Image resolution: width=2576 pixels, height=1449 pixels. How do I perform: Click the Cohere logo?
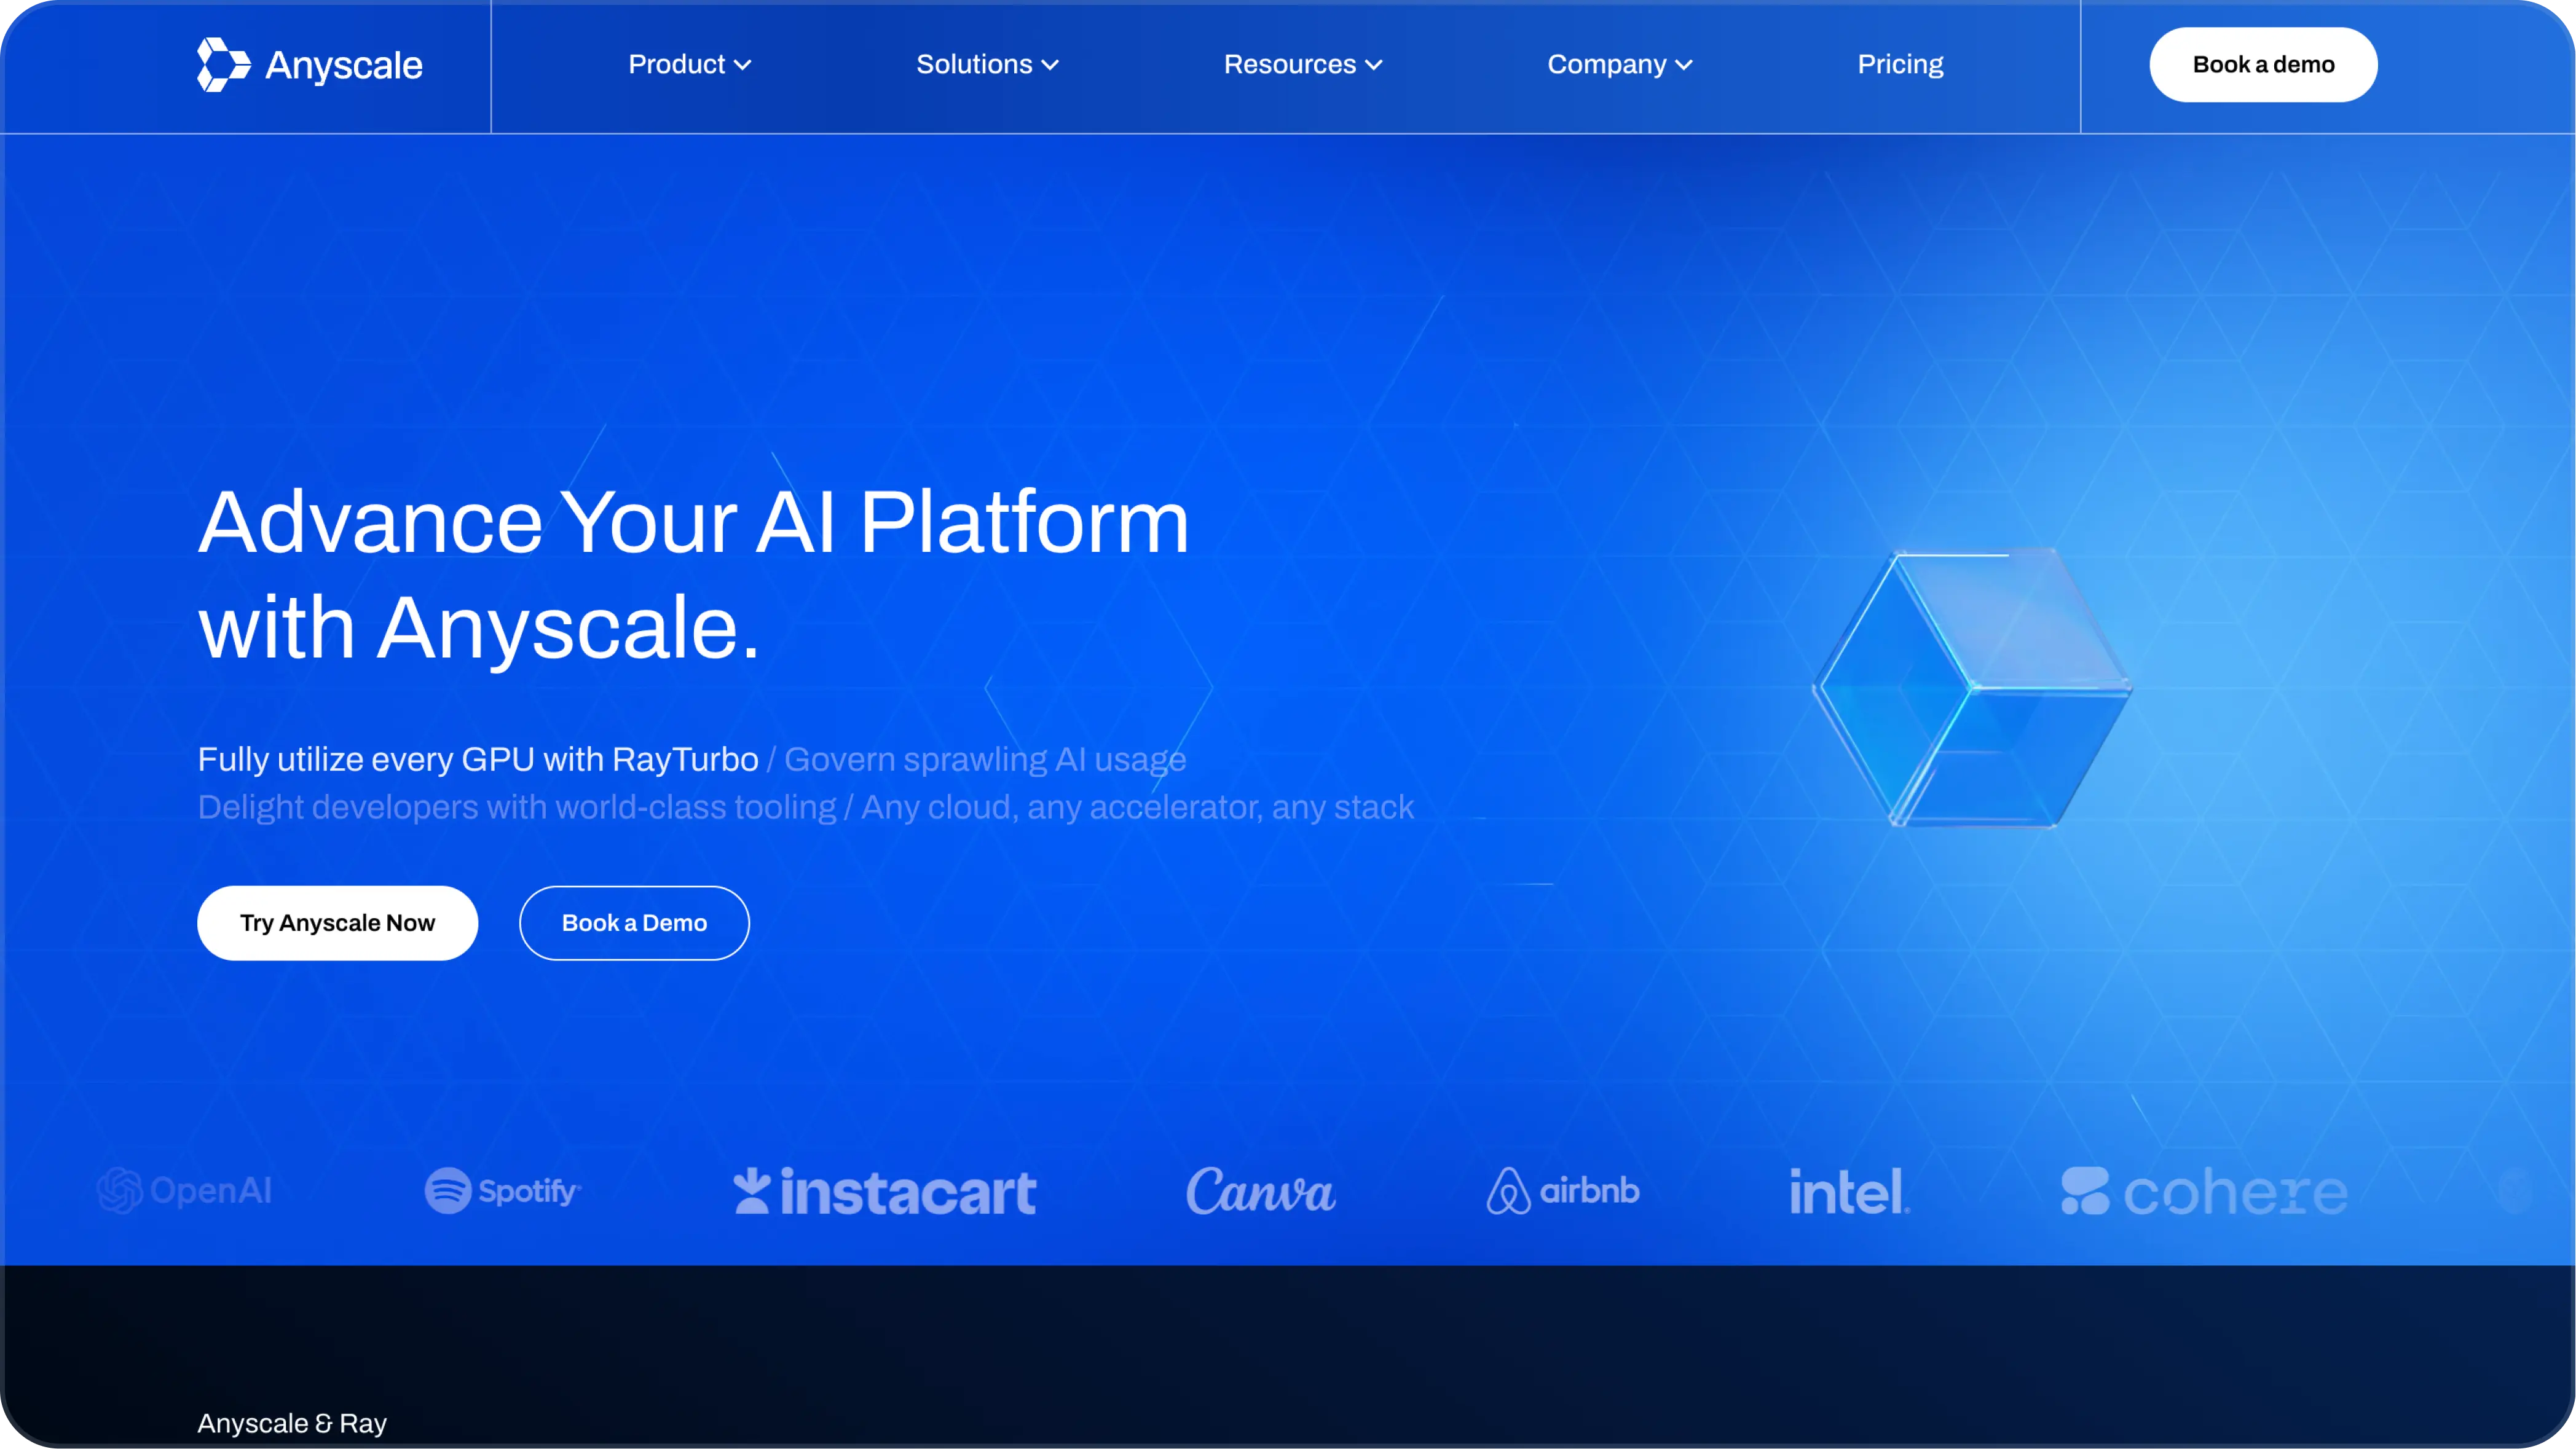click(x=2204, y=1191)
